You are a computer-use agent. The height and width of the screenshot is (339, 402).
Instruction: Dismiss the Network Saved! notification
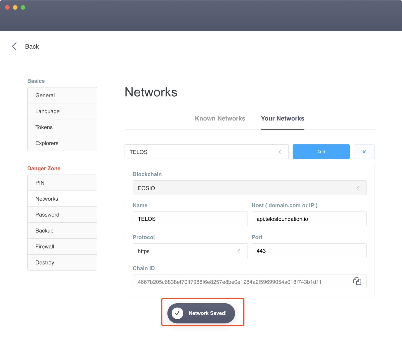tap(201, 313)
